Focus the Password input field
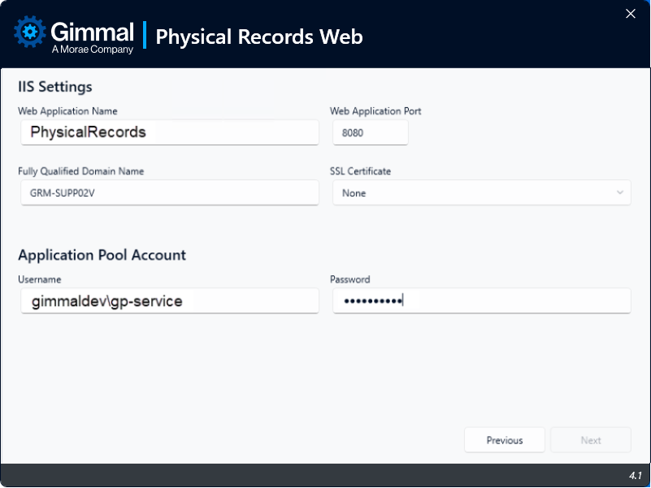The image size is (651, 488). coord(481,301)
